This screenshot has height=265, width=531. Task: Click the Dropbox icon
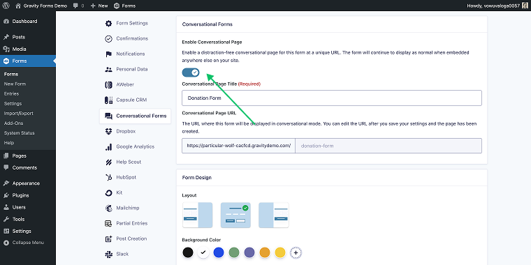tap(108, 131)
